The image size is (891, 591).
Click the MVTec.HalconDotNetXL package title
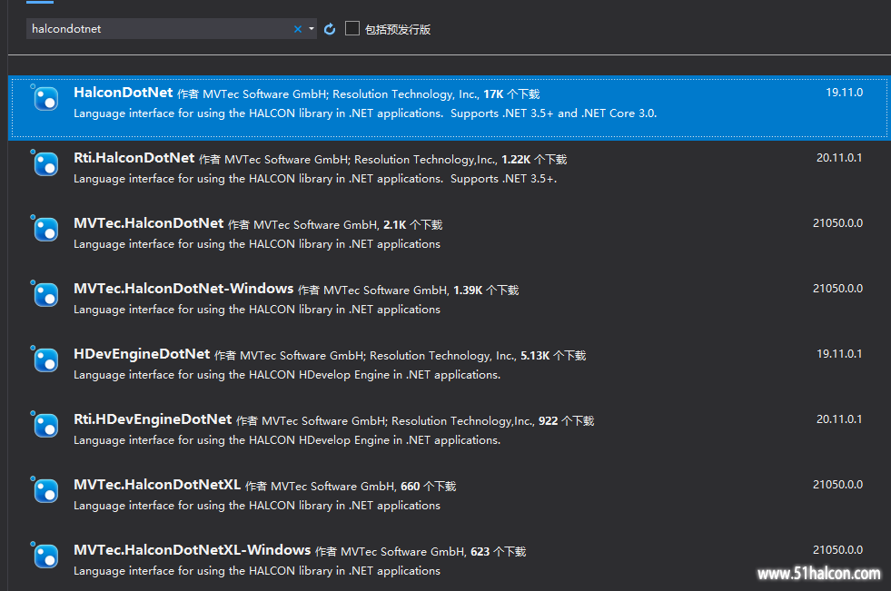pos(157,484)
